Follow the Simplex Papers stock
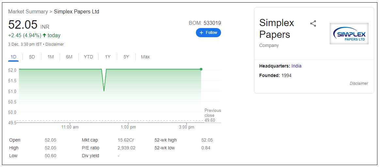Image resolution: width=381 pixels, height=167 pixels. click(208, 33)
